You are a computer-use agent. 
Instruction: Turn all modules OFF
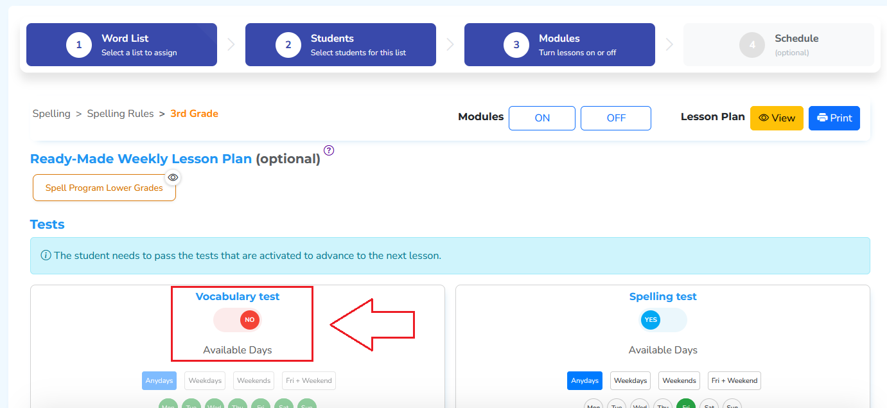click(616, 118)
